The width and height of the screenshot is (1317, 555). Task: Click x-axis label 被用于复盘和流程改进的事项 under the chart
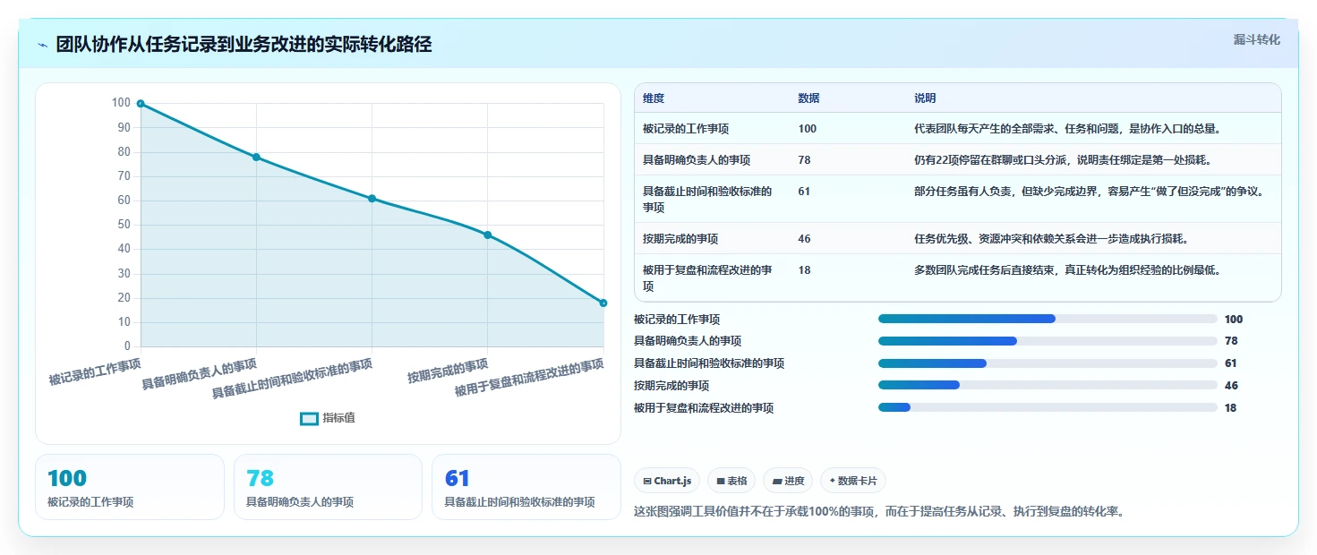pos(529,379)
